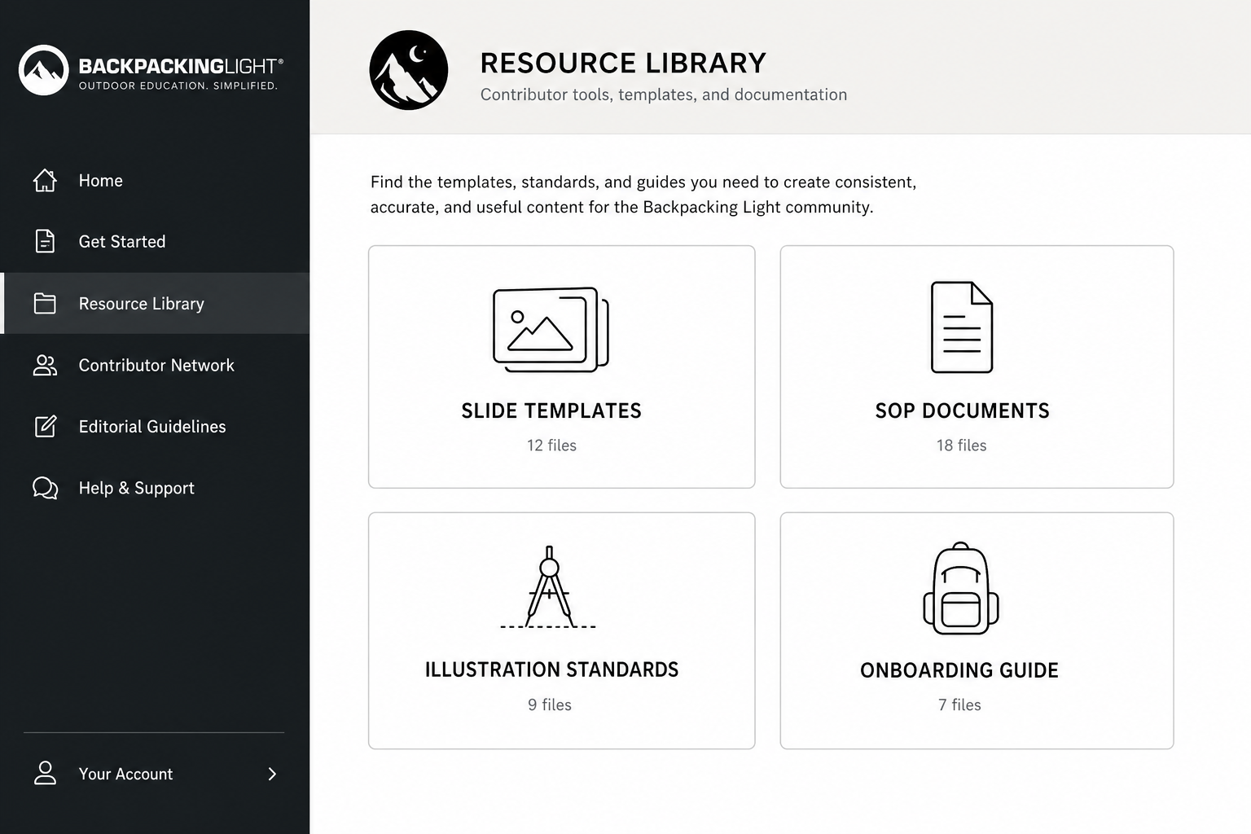Image resolution: width=1251 pixels, height=834 pixels.
Task: Click the Resource Library folder icon
Action: pyautogui.click(x=45, y=303)
